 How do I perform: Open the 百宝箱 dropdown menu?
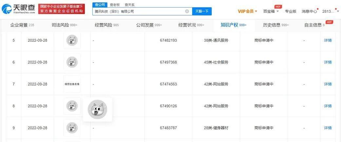coord(271,11)
